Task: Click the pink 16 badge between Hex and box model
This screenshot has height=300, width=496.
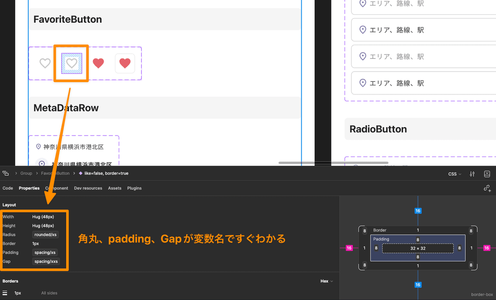Action: pos(349,248)
